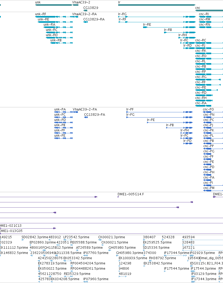The image size is (223, 283).
Task: Click protein VhaAC39-2-PA
Action: pyautogui.click(x=85, y=109)
